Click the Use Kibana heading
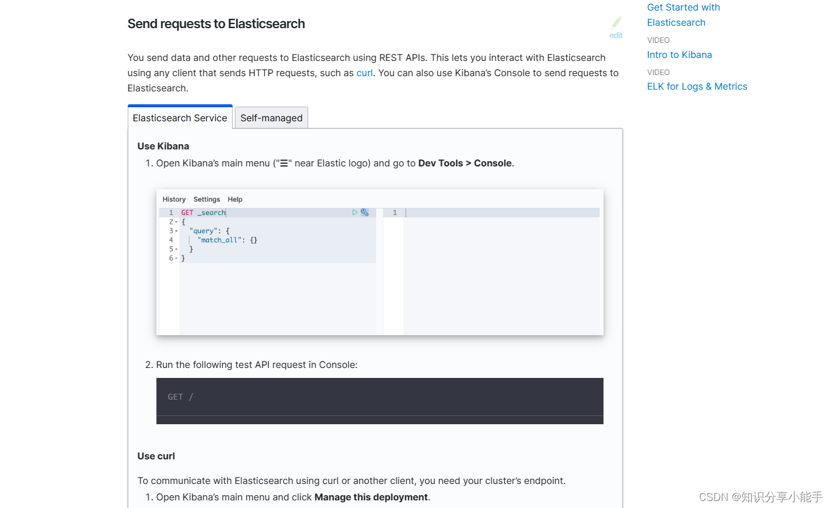The width and height of the screenshot is (832, 508). [x=163, y=146]
